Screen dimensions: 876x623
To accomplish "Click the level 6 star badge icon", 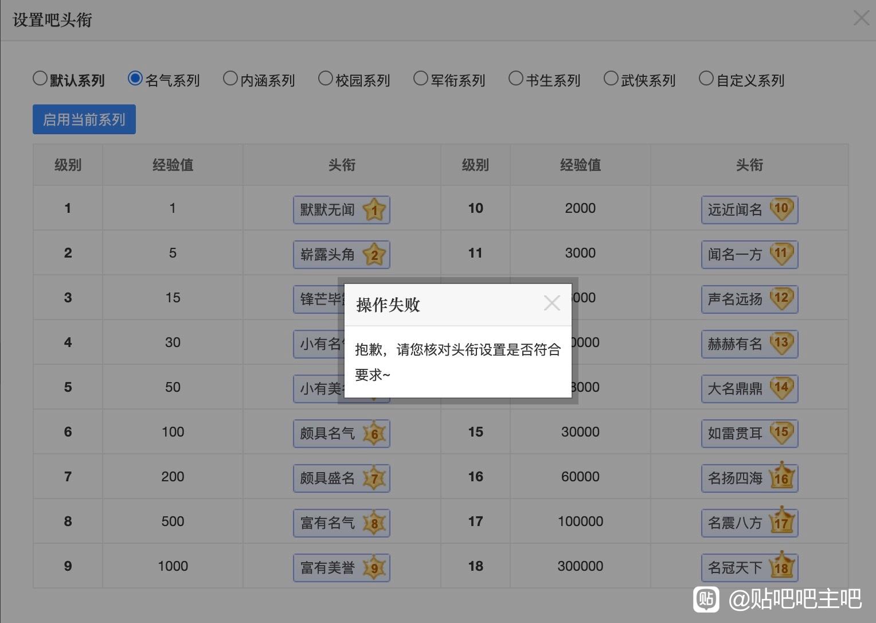I will (x=374, y=433).
